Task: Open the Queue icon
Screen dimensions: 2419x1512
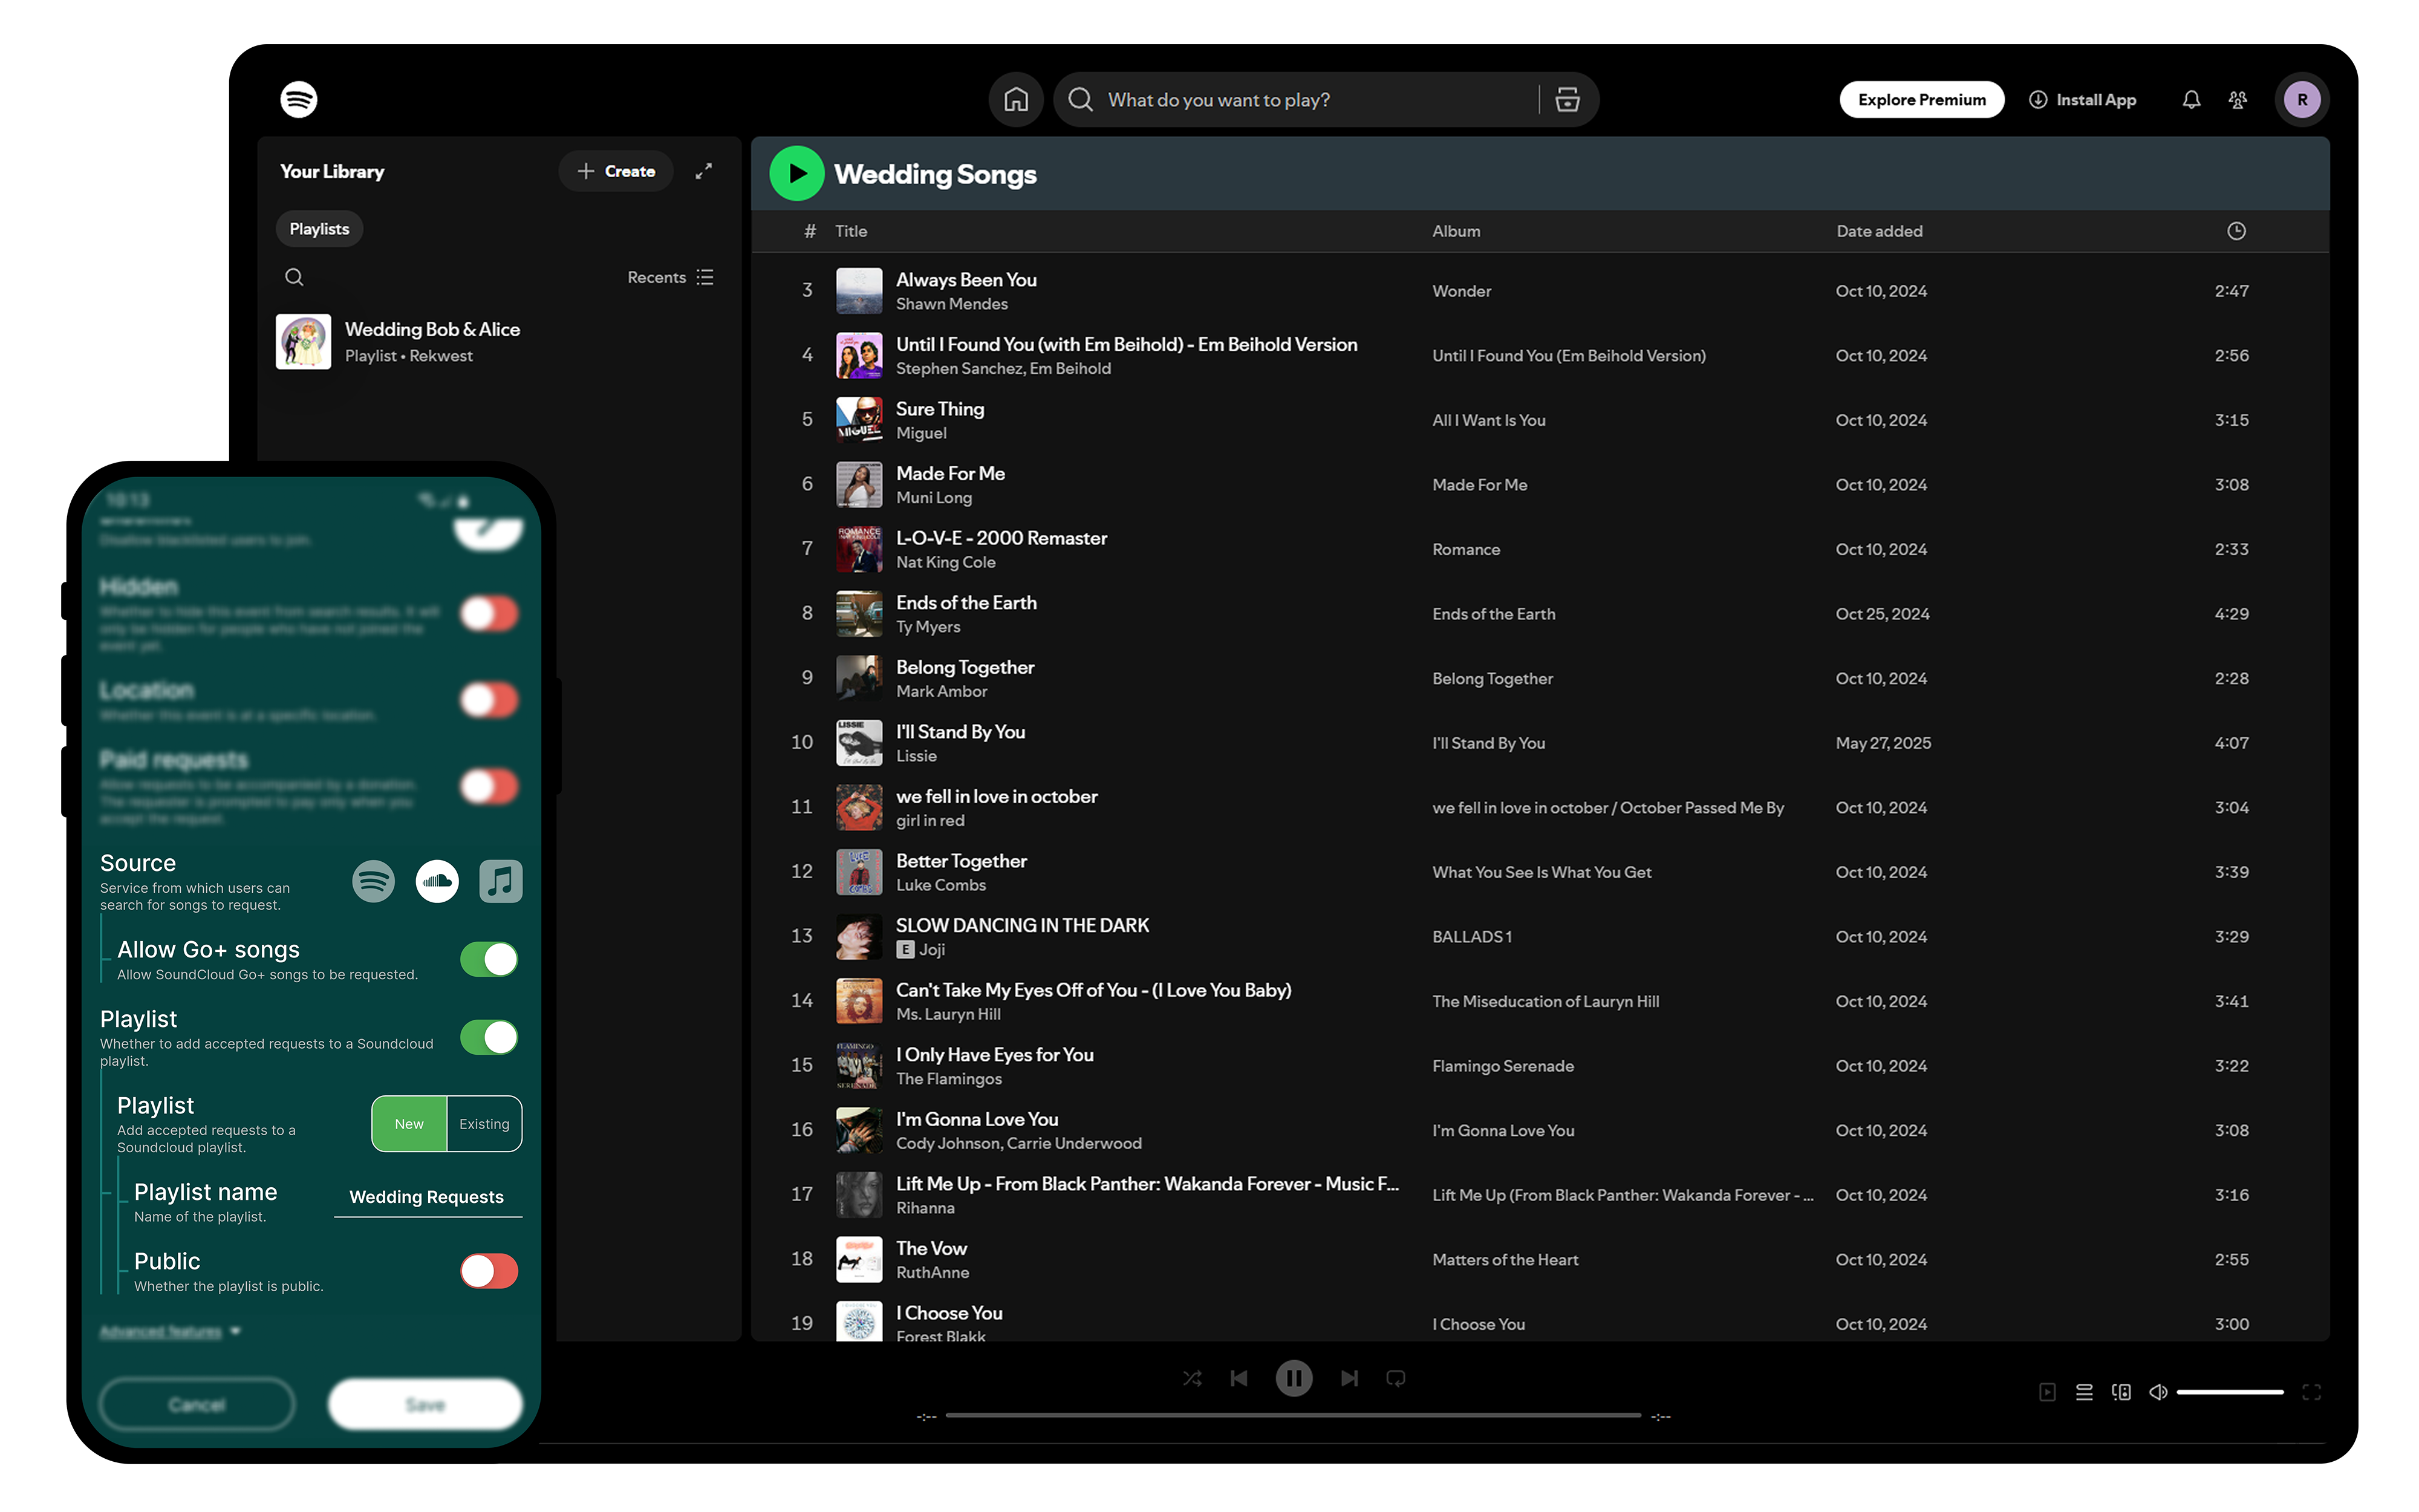Action: click(x=2084, y=1392)
